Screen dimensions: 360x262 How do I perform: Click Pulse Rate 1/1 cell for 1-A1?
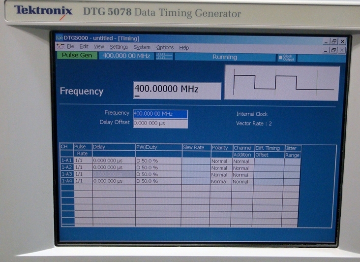coord(83,161)
